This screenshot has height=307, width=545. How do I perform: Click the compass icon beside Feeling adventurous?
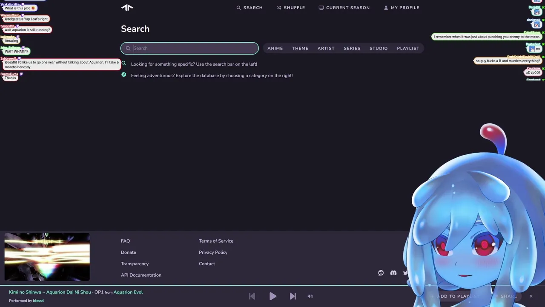pyautogui.click(x=124, y=75)
